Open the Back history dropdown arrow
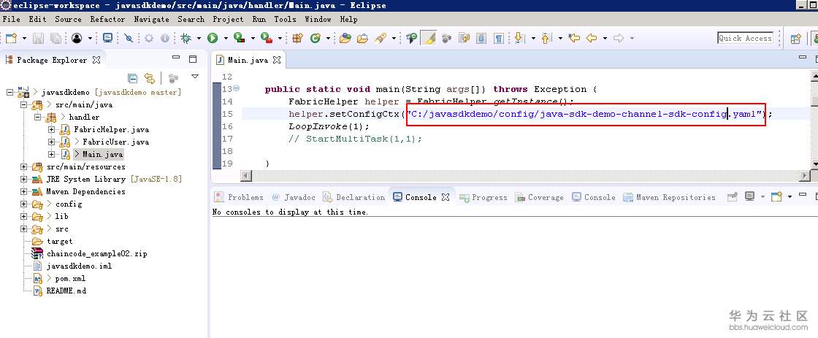This screenshot has width=818, height=338. (x=605, y=38)
